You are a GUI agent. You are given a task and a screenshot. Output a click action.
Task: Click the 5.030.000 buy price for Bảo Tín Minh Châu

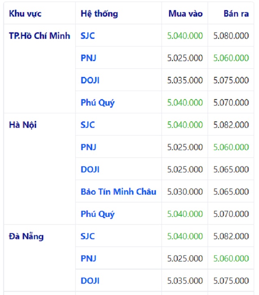[x=185, y=191]
